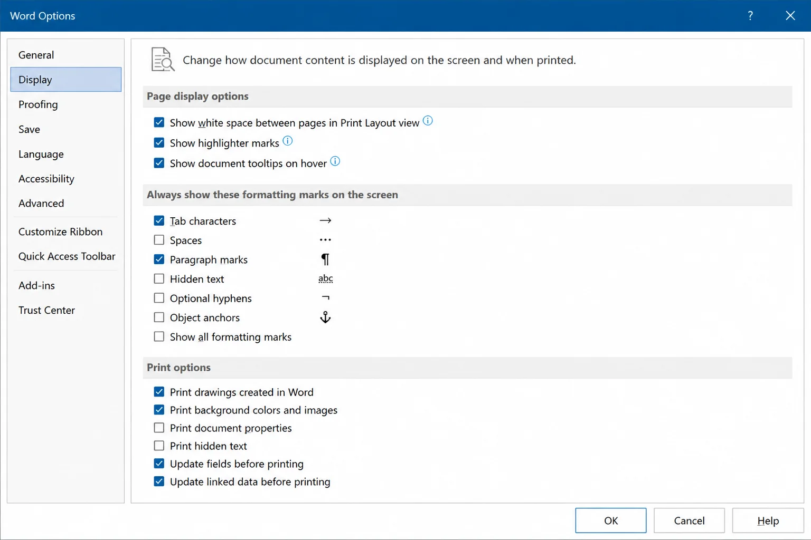Screen dimensions: 811x540
Task: Enable the Spaces formatting mark
Action: coord(159,240)
